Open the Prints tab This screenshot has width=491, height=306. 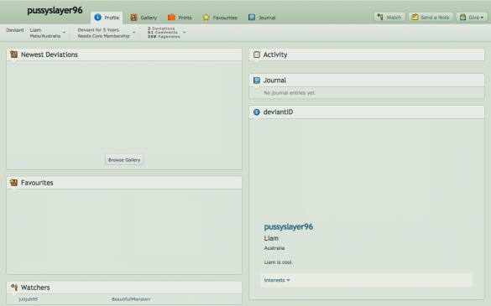click(180, 18)
